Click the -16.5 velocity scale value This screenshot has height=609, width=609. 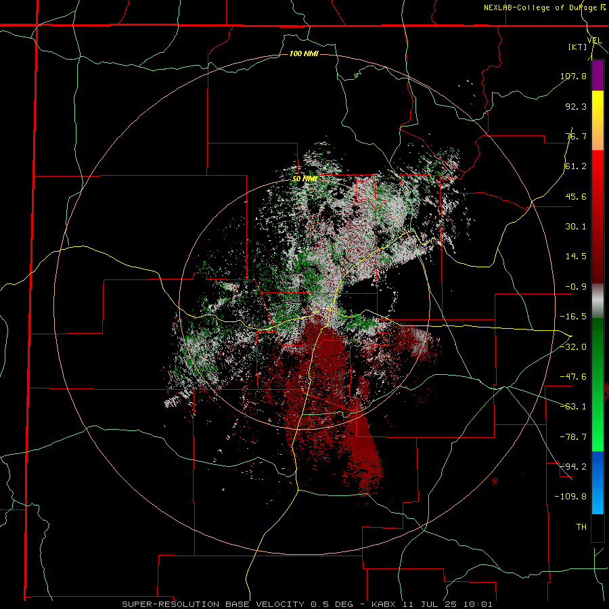pyautogui.click(x=573, y=317)
